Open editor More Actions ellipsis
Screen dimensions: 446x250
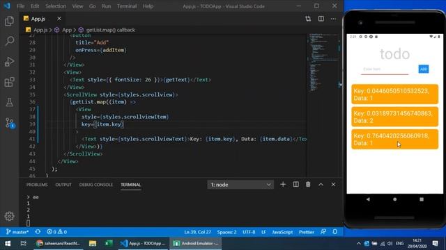click(x=333, y=19)
